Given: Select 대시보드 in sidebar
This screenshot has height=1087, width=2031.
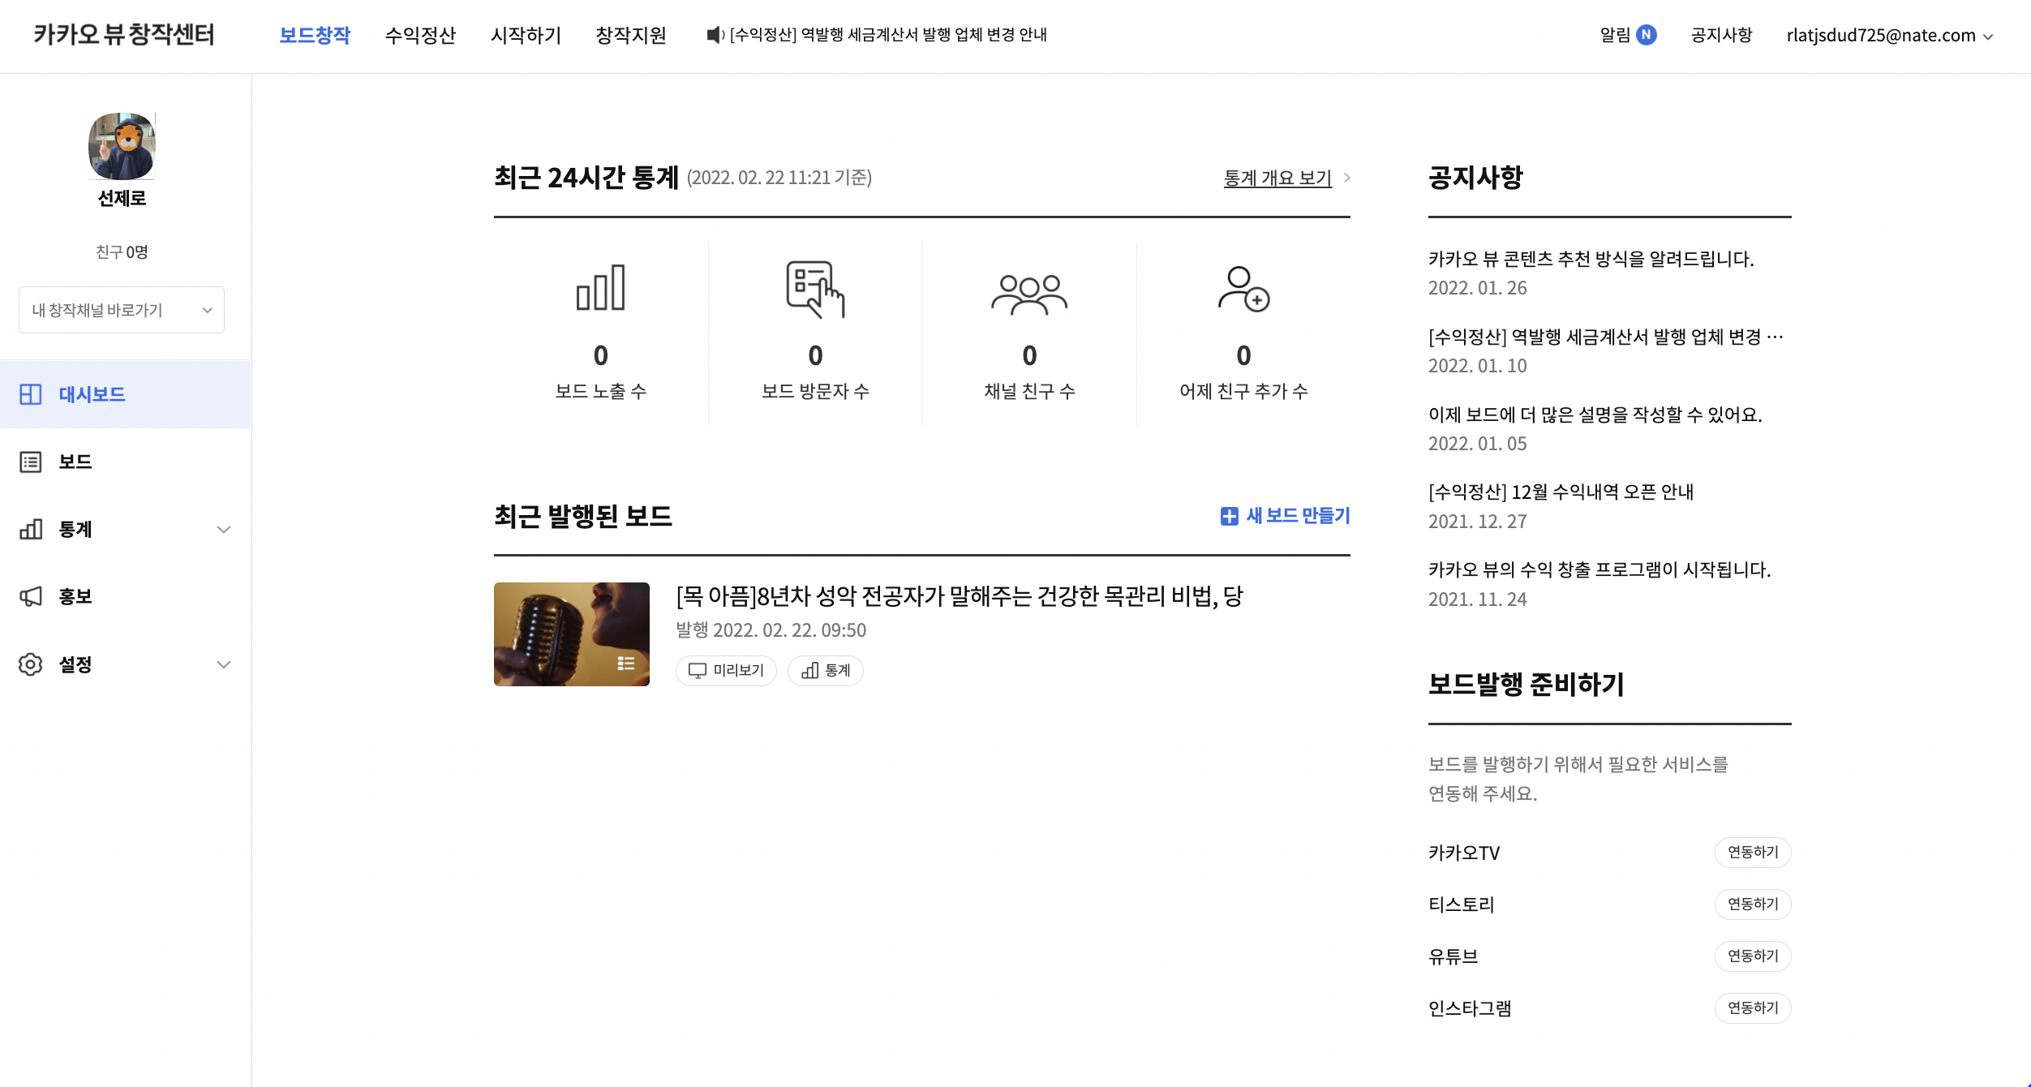Looking at the screenshot, I should click(x=126, y=394).
